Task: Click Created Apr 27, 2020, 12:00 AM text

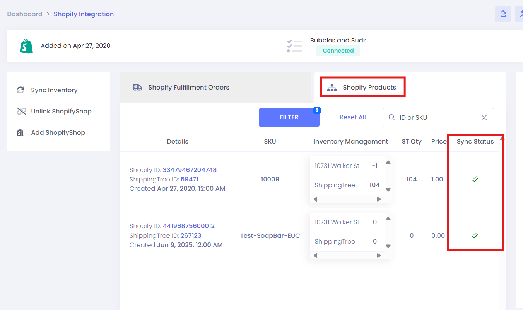Action: point(177,189)
